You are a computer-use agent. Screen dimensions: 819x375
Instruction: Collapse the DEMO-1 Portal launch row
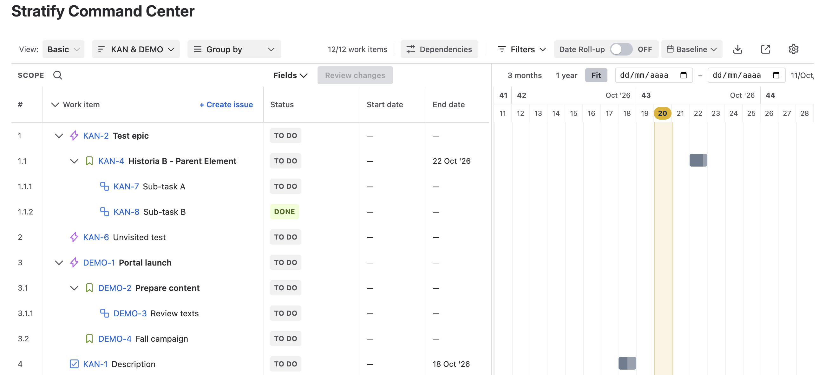(x=59, y=263)
